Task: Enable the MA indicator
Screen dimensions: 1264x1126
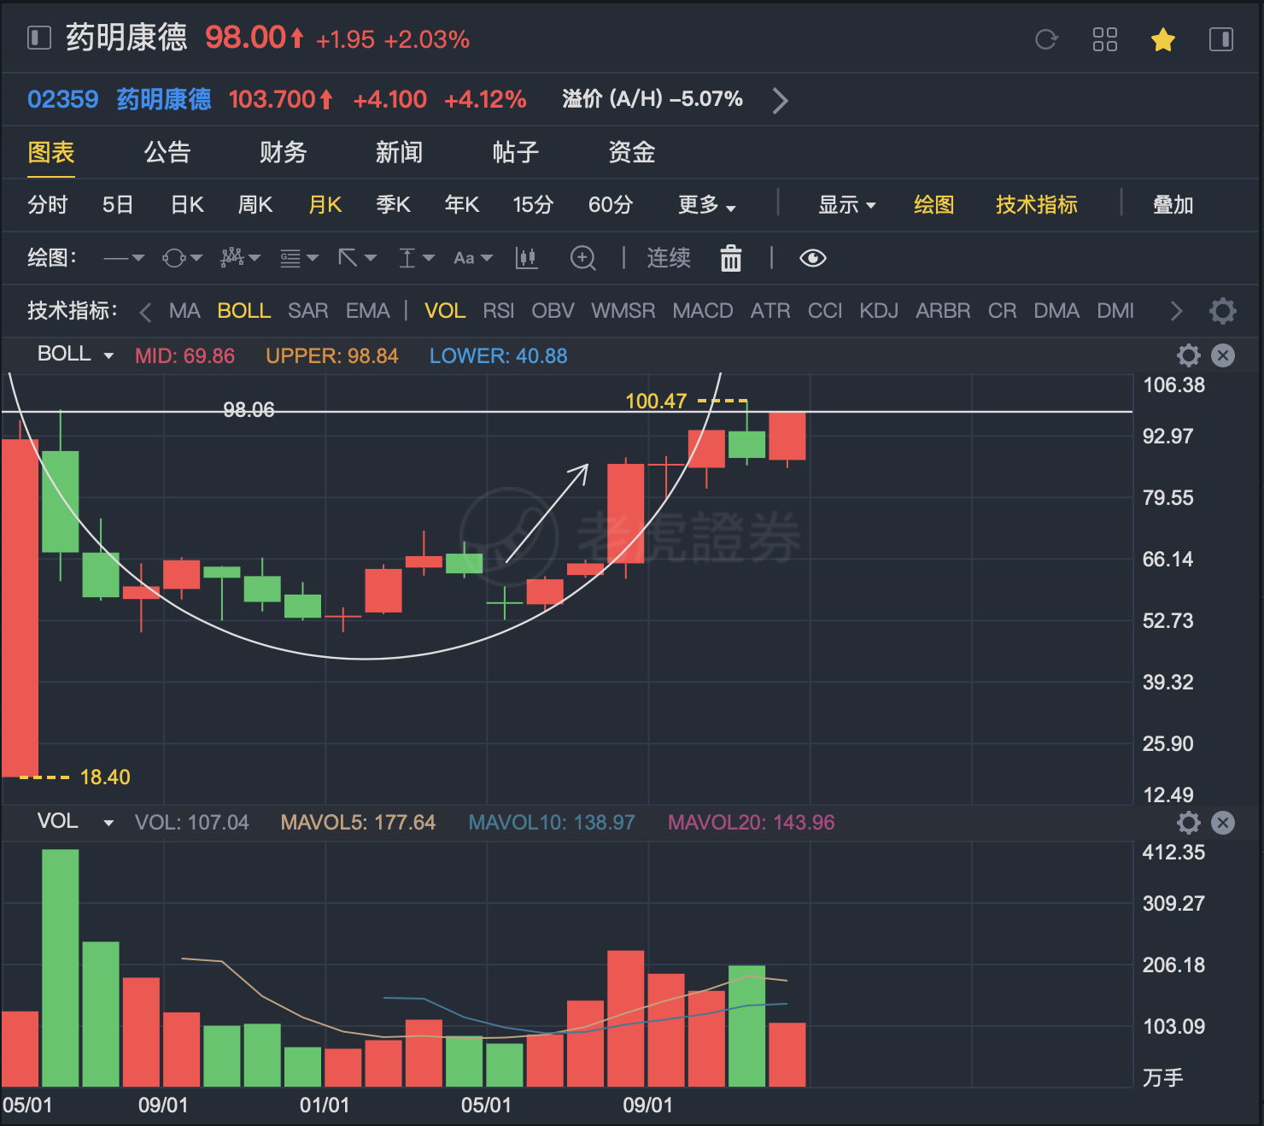Action: pos(184,311)
